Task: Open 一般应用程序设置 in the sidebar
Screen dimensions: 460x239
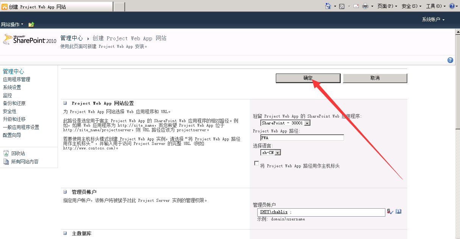Action: click(21, 127)
